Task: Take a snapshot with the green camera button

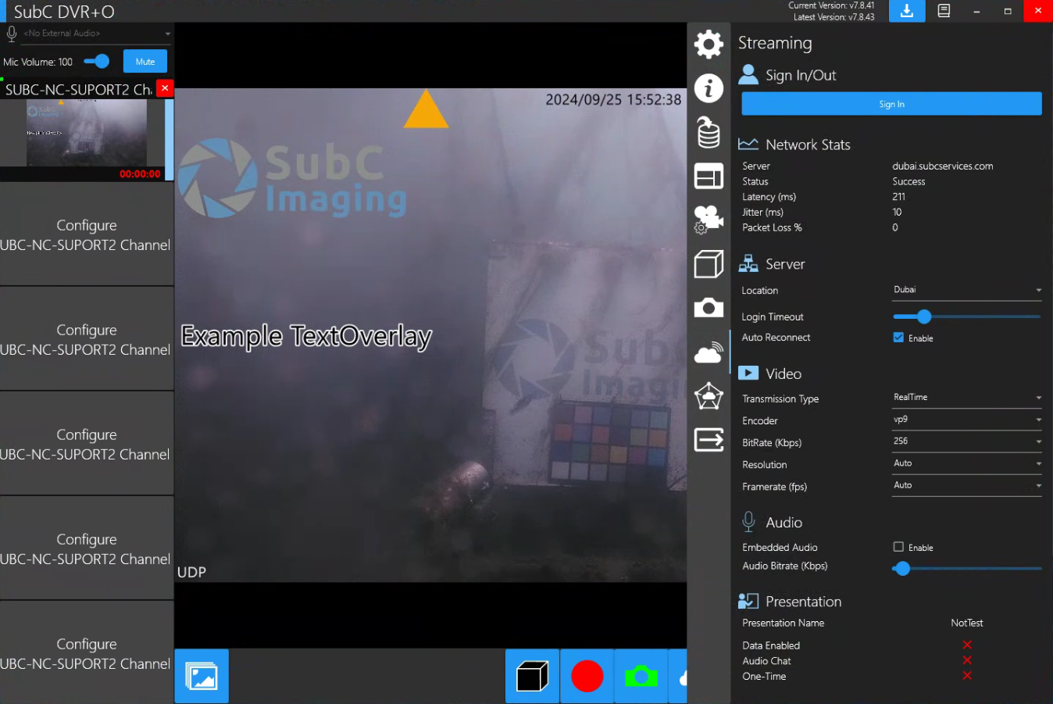Action: tap(641, 676)
